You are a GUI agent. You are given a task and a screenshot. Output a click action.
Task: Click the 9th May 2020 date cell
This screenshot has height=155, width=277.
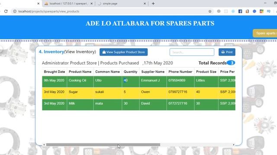(55, 81)
